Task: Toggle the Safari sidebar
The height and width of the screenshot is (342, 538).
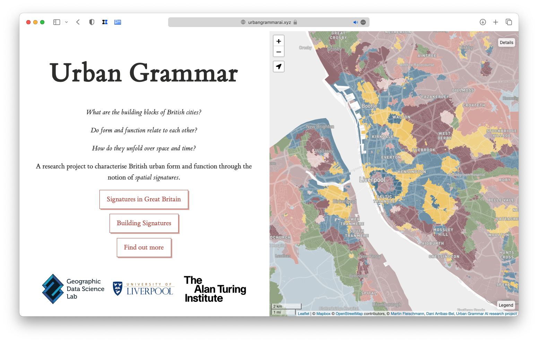Action: pyautogui.click(x=57, y=22)
